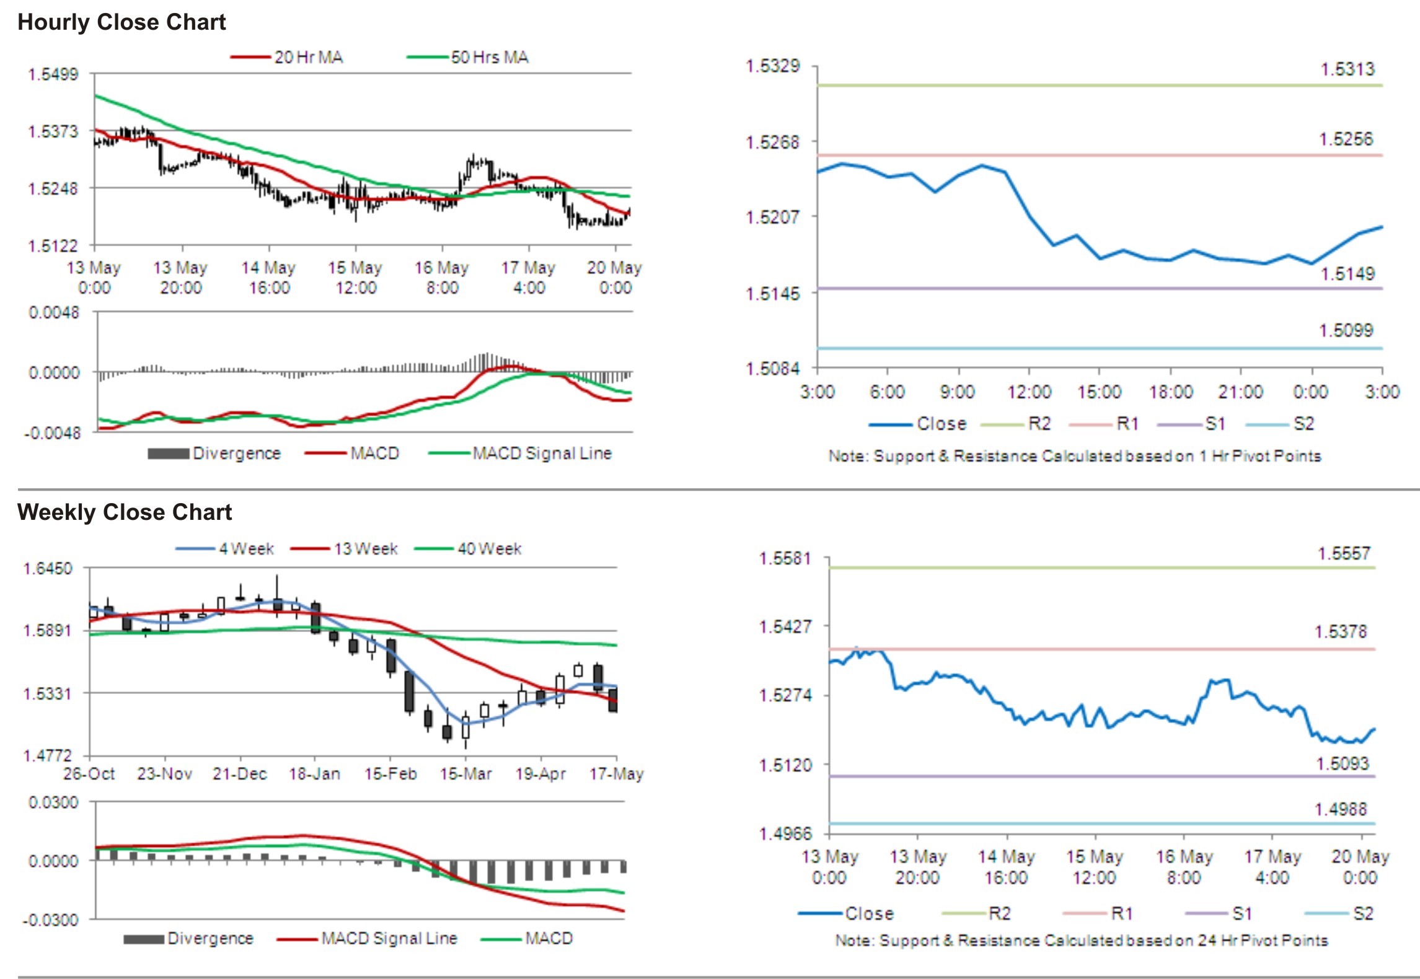Click the 1.5248 axis value
Screen dimensions: 1420x979
pyautogui.click(x=53, y=188)
